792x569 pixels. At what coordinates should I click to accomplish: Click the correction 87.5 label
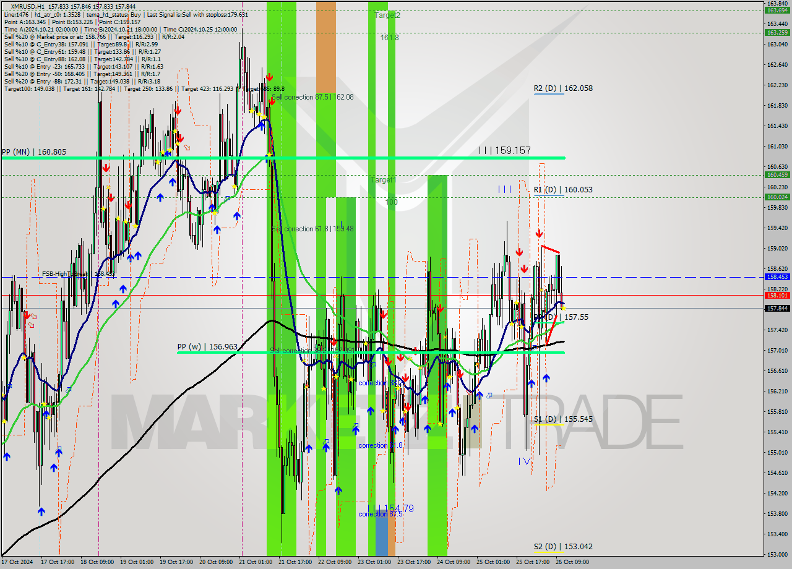pos(381,514)
